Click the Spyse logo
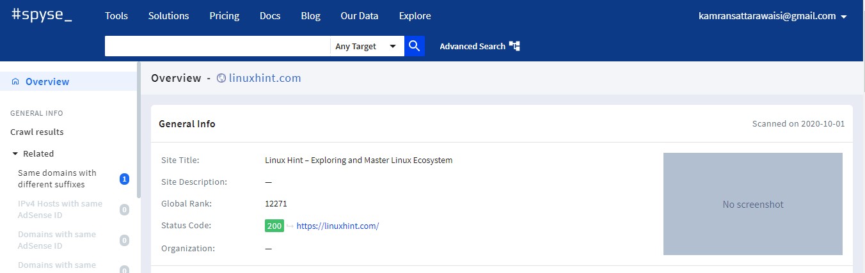865x273 pixels. tap(42, 16)
